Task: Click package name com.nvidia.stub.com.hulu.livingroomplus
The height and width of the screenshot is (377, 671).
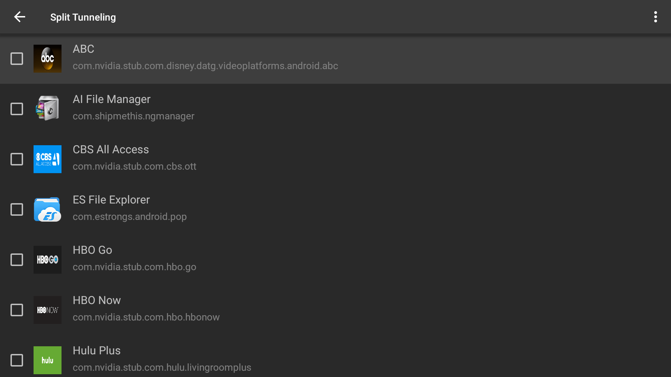Action: 162,367
